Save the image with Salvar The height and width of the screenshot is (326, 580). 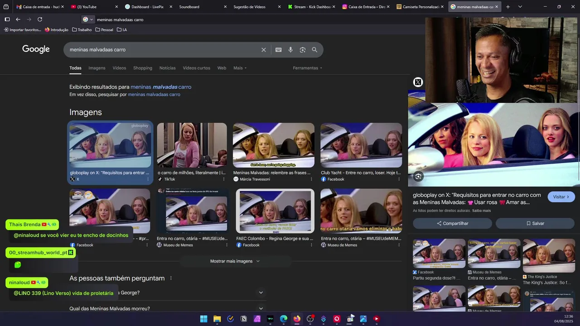tap(535, 223)
